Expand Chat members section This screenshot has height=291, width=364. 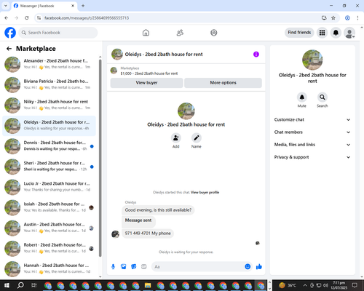click(x=312, y=132)
